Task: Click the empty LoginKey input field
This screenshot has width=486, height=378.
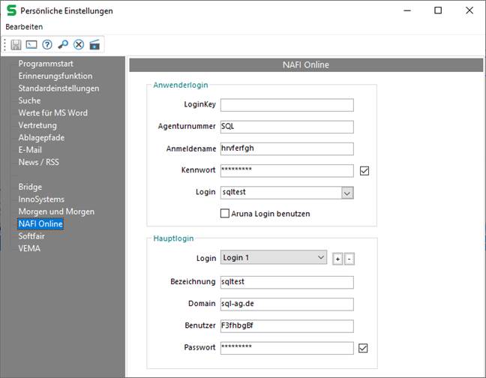Action: pyautogui.click(x=286, y=105)
